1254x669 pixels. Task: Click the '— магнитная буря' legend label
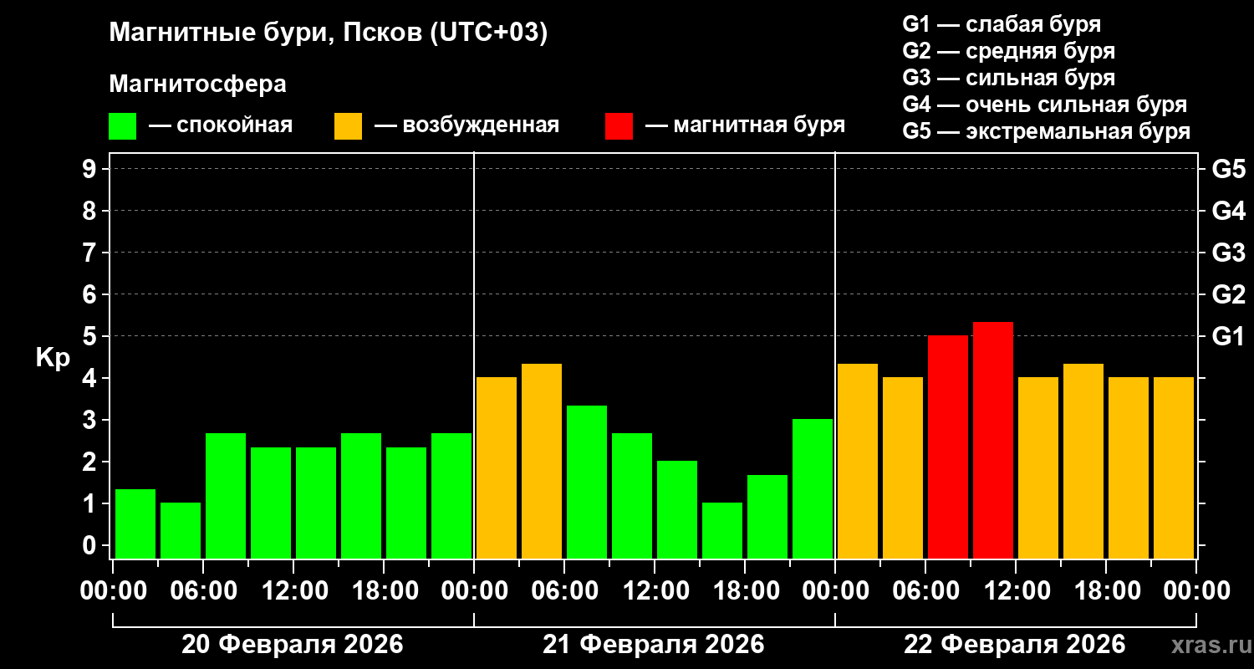pyautogui.click(x=745, y=125)
